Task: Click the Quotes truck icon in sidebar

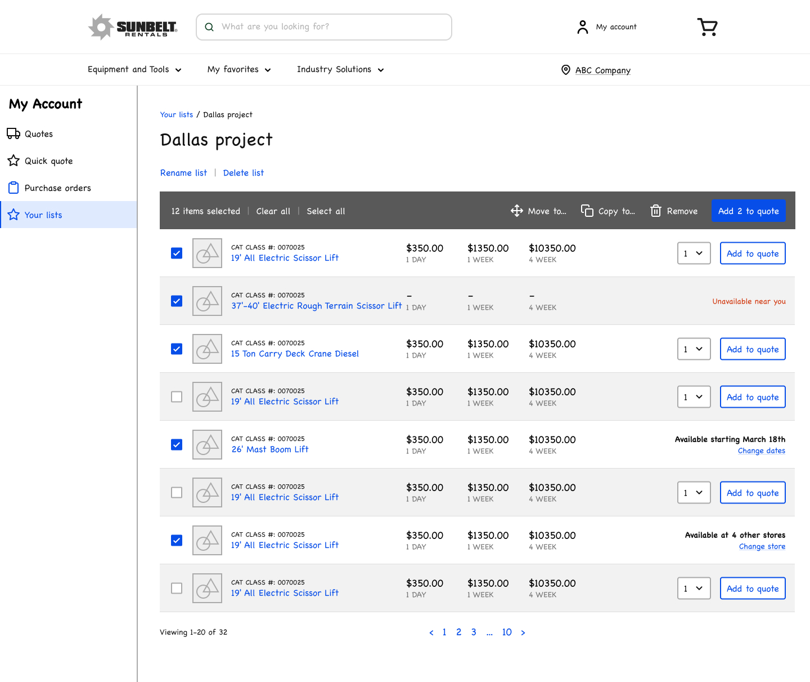Action: [x=13, y=133]
